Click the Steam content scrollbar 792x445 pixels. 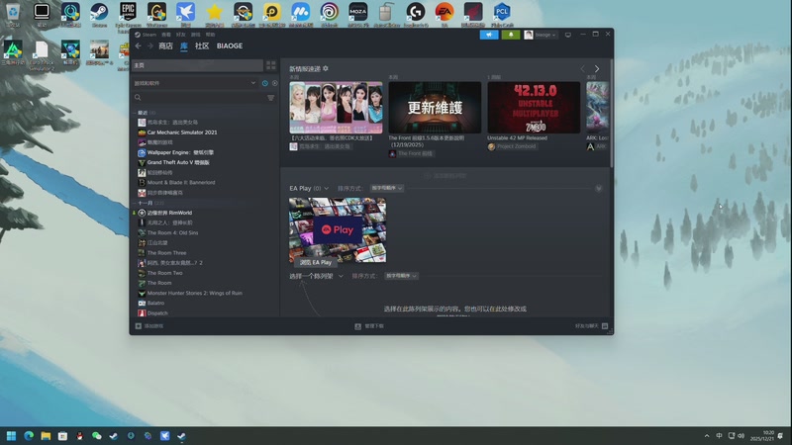coord(611,114)
